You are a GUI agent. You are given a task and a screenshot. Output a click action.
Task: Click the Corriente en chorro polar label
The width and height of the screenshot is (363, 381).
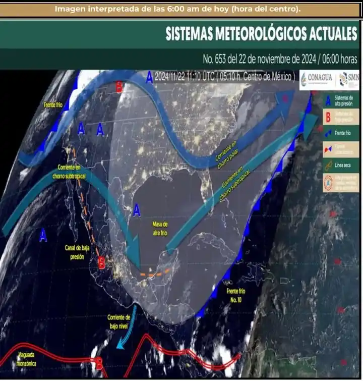point(226,154)
